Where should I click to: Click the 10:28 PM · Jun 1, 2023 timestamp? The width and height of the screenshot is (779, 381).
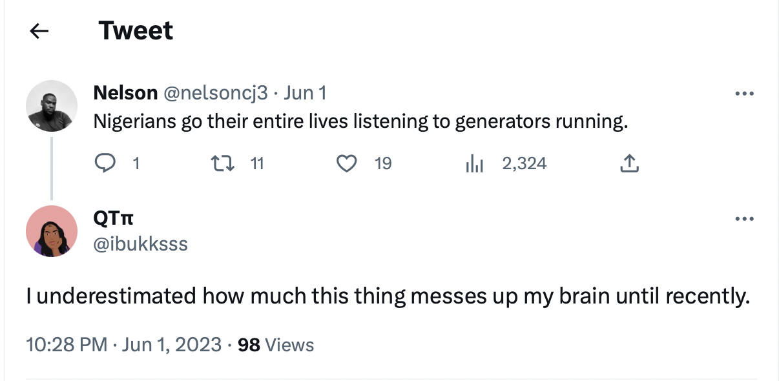(123, 344)
